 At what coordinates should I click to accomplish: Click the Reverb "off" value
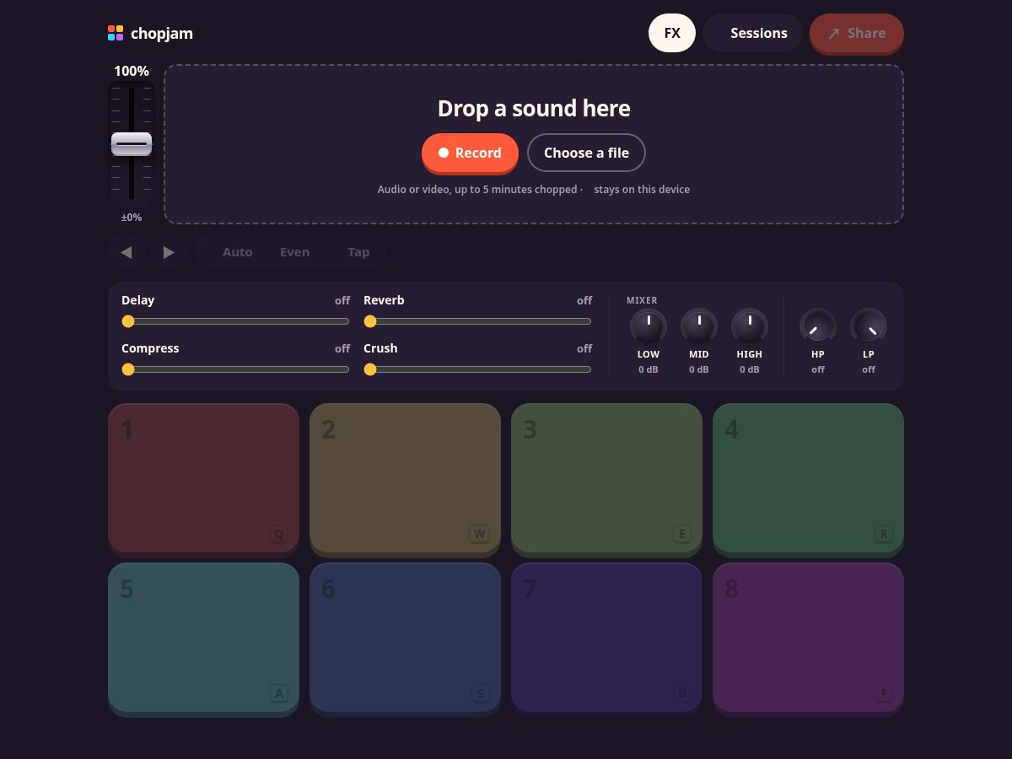point(584,300)
